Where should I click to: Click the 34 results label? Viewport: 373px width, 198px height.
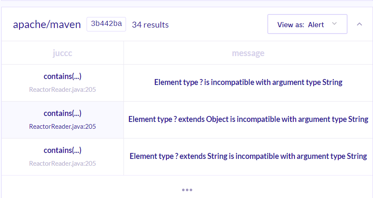(x=150, y=25)
